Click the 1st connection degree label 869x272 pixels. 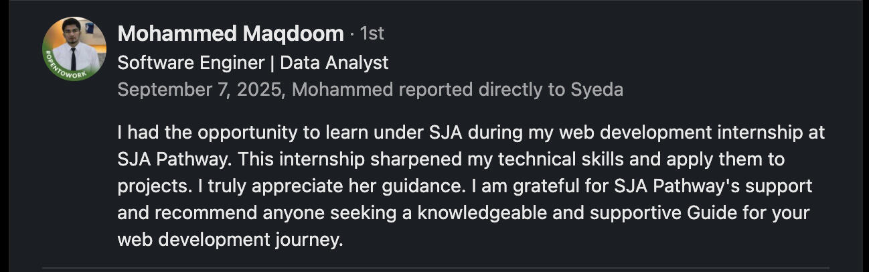click(x=372, y=33)
